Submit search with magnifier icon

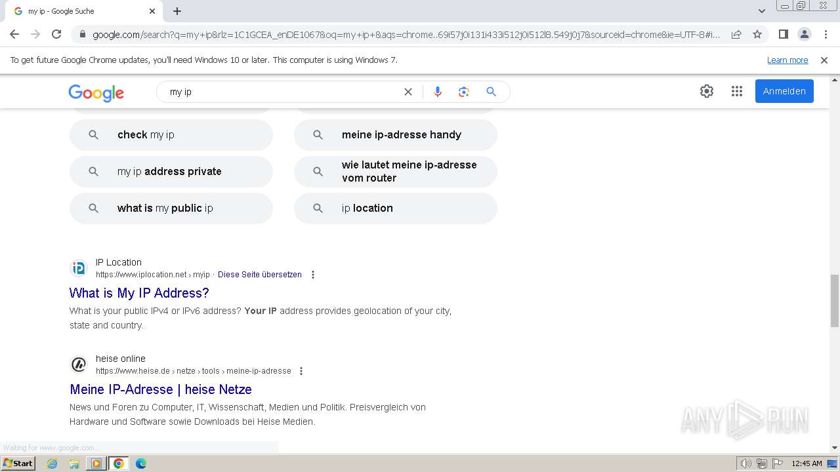pyautogui.click(x=491, y=92)
